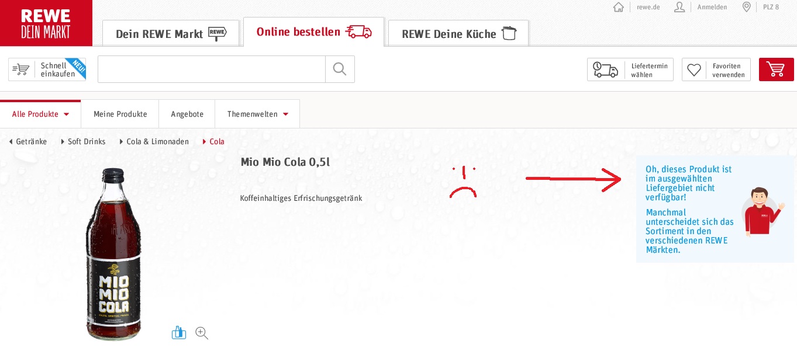
Task: Expand the Alle Produkte dropdown
Action: pyautogui.click(x=40, y=114)
